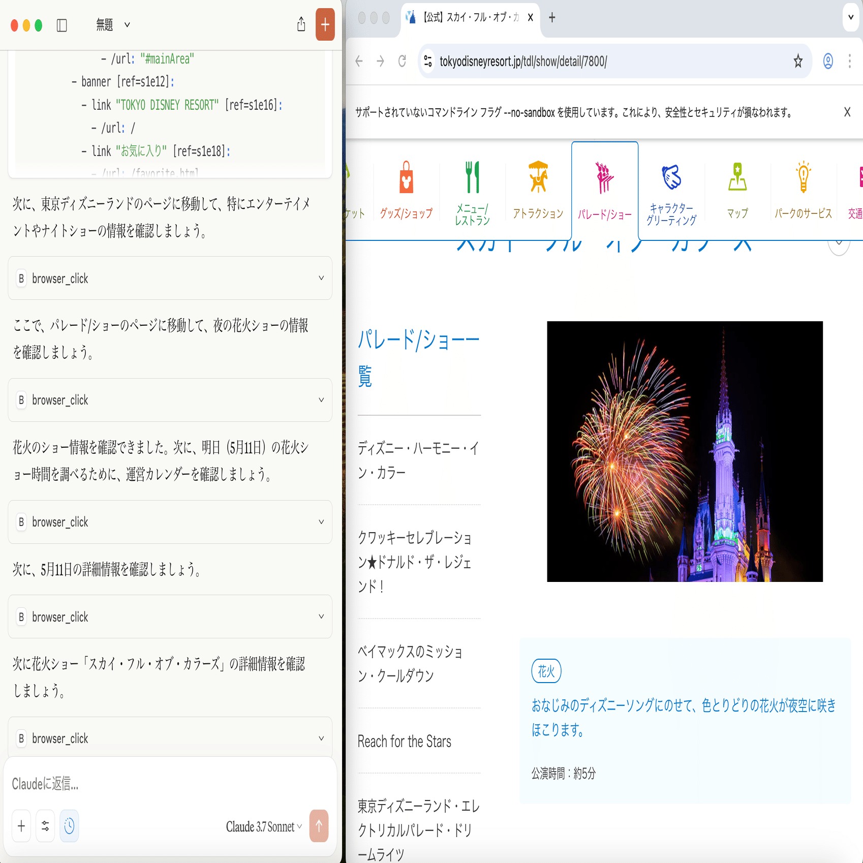Screen dimensions: 863x863
Task: Select the browser tab 【公式】スカイ・フル・オブ
Action: 470,18
